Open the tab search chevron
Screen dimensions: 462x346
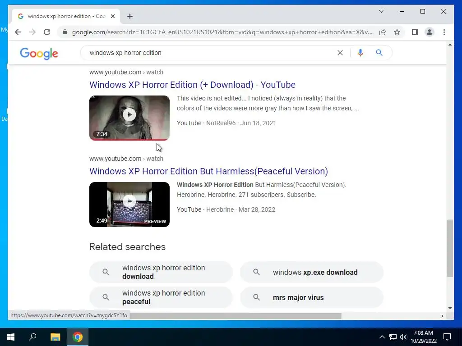381,11
